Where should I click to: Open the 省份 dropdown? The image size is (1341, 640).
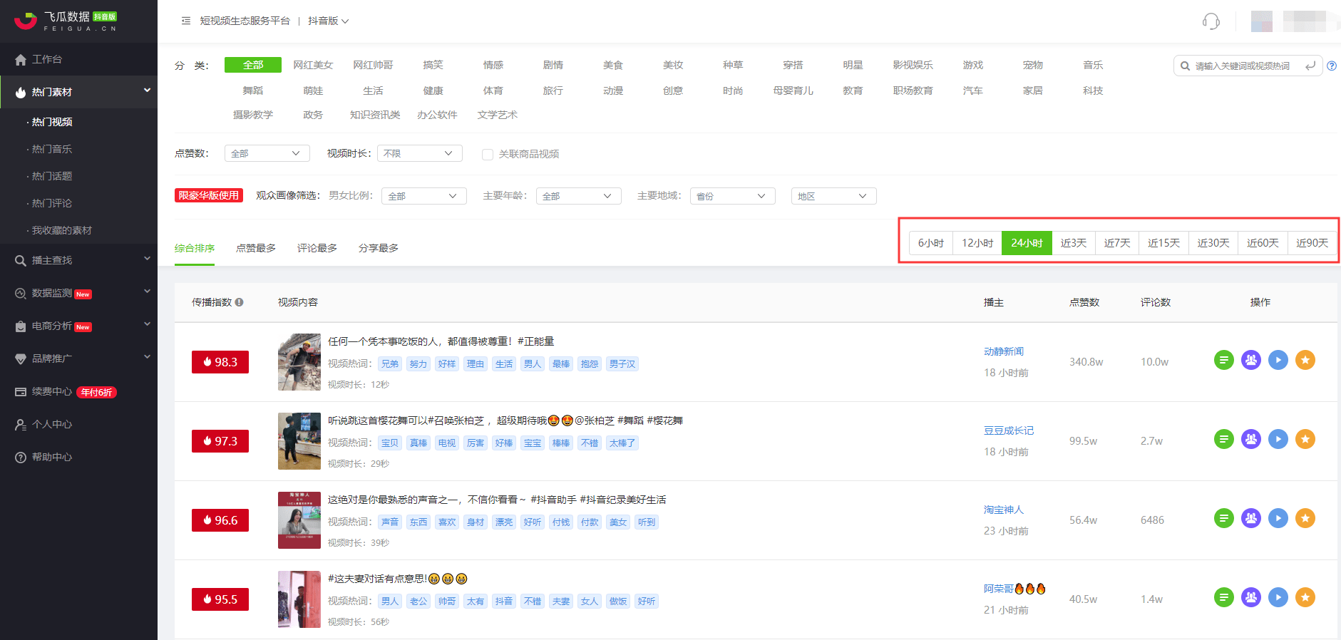[733, 196]
